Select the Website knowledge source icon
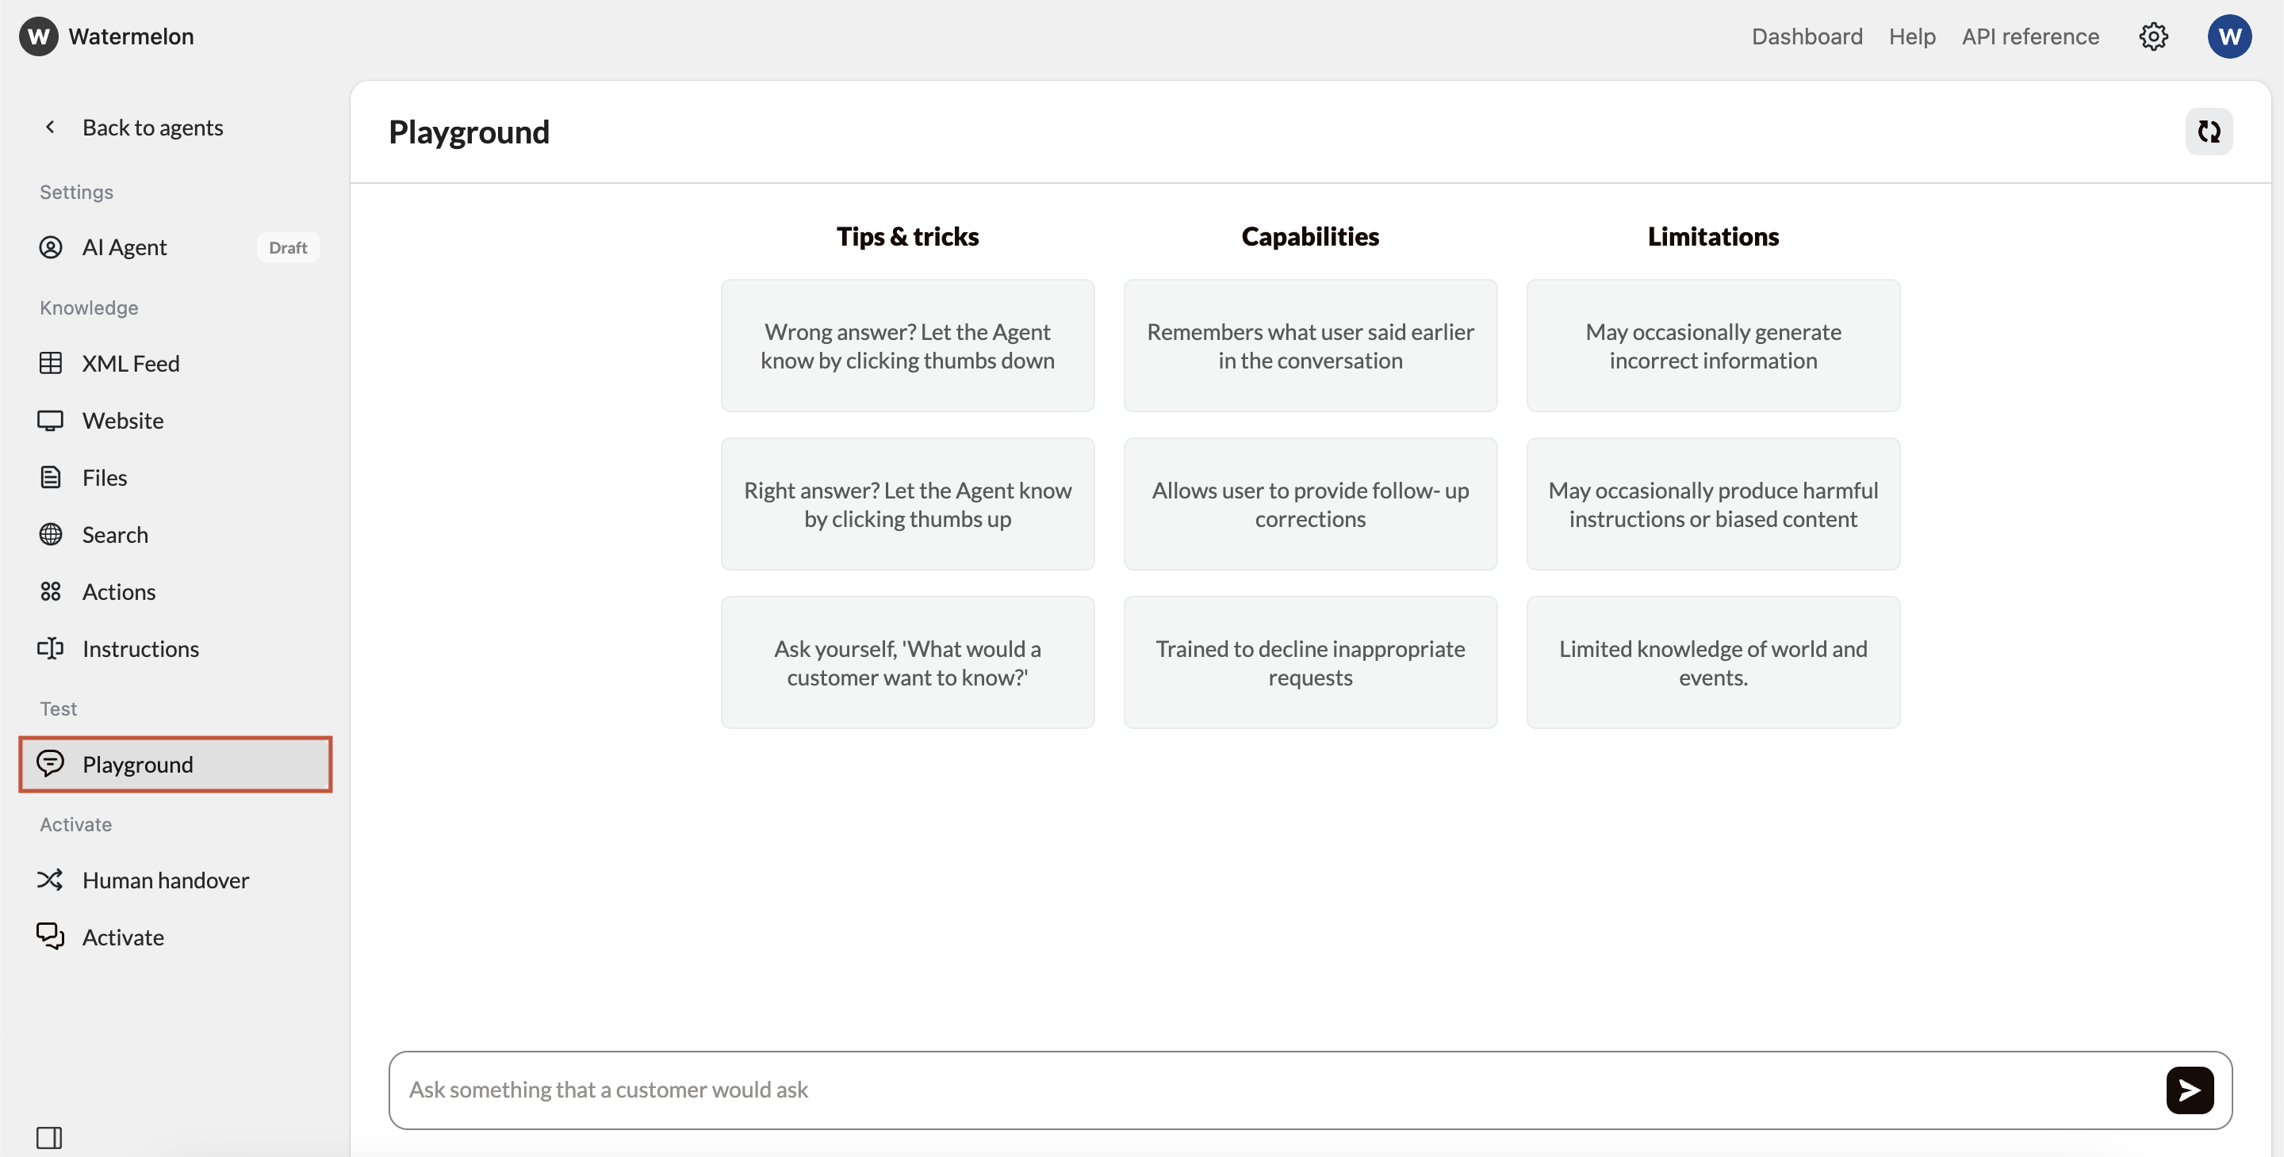Viewport: 2284px width, 1157px height. [x=51, y=420]
